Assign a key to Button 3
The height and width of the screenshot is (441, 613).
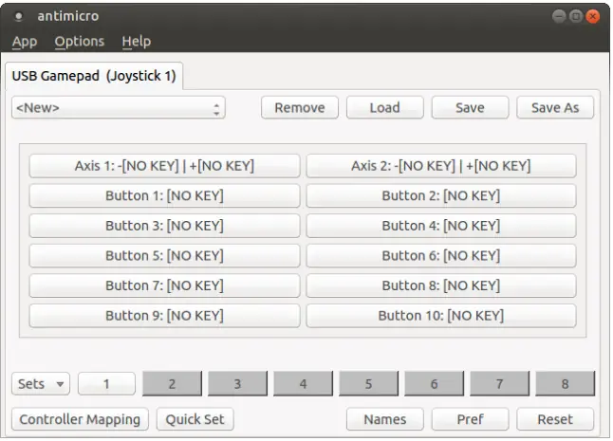[164, 226]
